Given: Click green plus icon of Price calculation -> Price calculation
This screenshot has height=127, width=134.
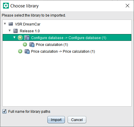Looking at the screenshot, I should point(20,51).
